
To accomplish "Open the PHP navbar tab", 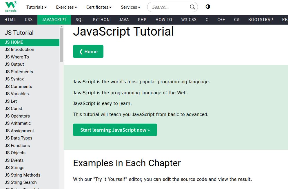I will 142,20.
